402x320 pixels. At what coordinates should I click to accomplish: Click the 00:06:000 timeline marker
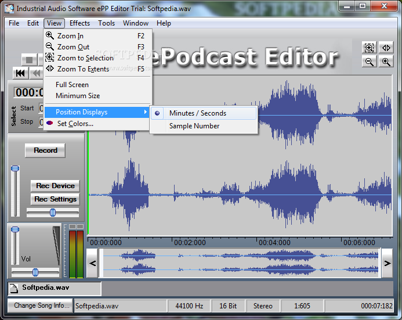point(359,243)
